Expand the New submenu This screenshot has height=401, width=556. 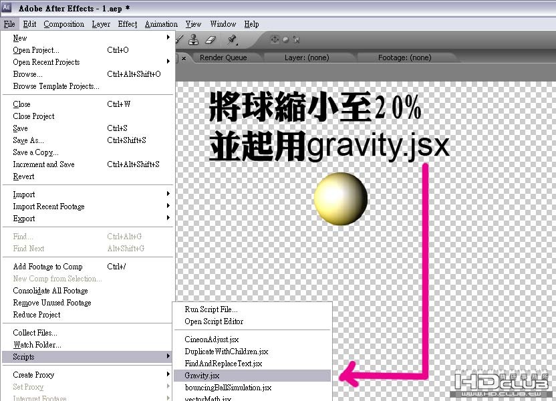point(88,38)
